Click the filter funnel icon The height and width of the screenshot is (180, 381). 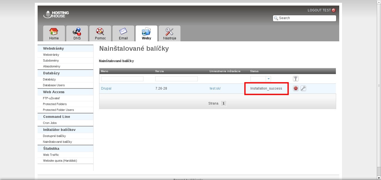(x=296, y=79)
